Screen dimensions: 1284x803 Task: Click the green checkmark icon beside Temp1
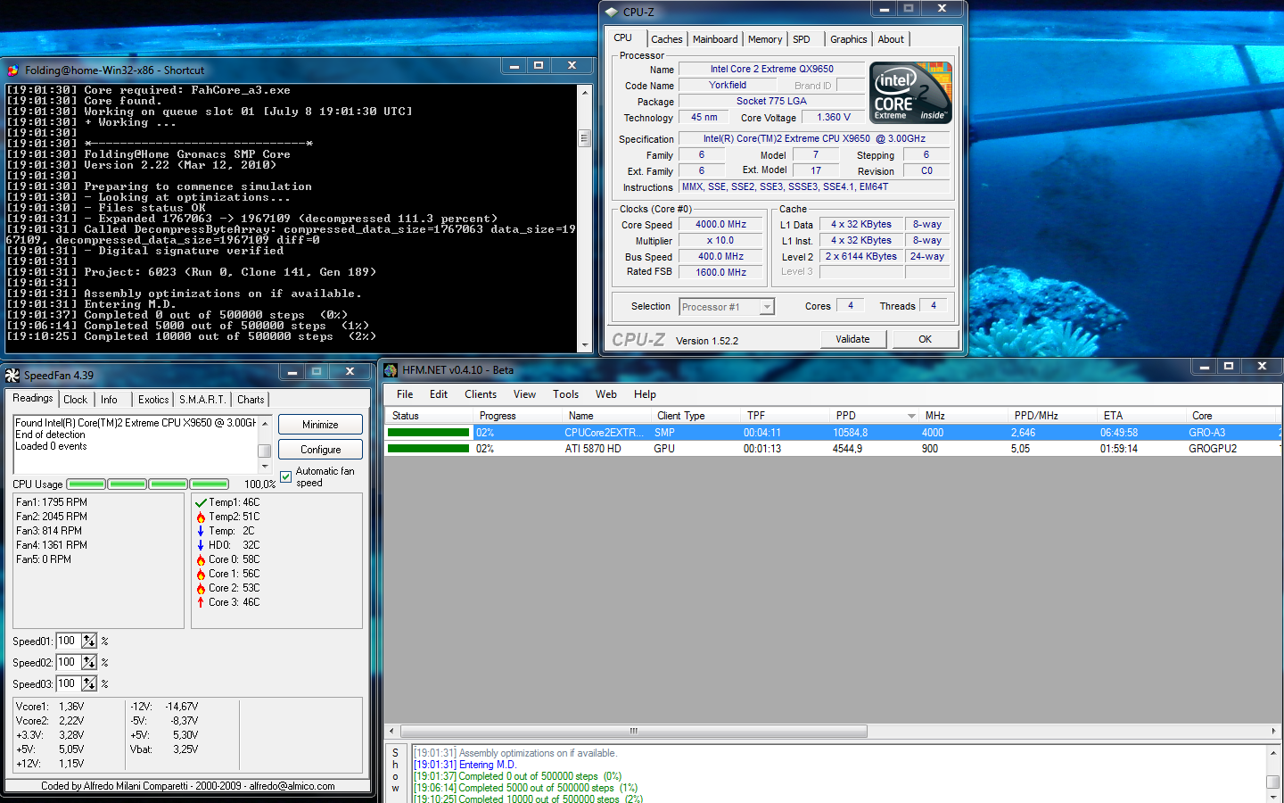pos(201,503)
